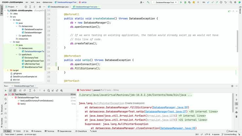The width and height of the screenshot is (242, 136).
Task: Click Create breakpoint next to NullPointerException
Action: 135,103
